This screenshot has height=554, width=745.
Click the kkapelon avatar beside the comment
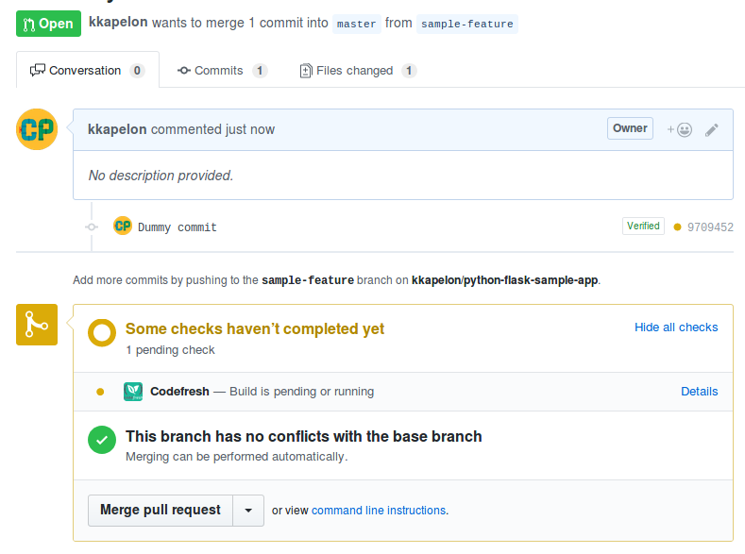[37, 129]
